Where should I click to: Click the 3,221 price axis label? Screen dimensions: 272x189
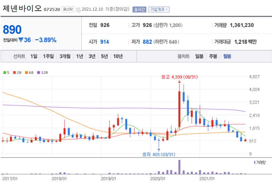point(254,102)
